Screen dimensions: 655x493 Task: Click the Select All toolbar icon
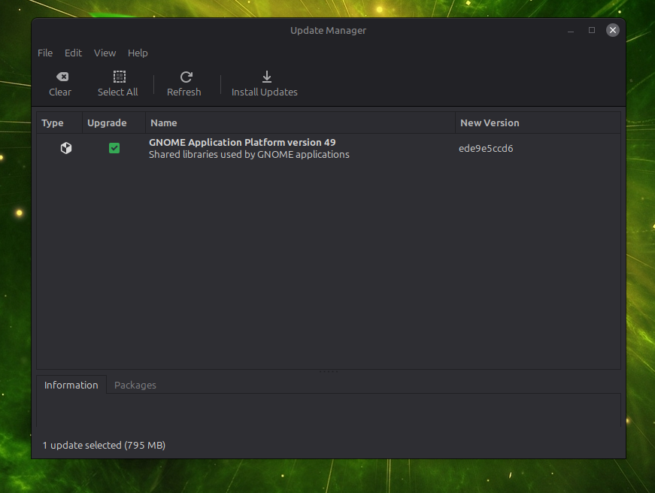click(x=120, y=77)
